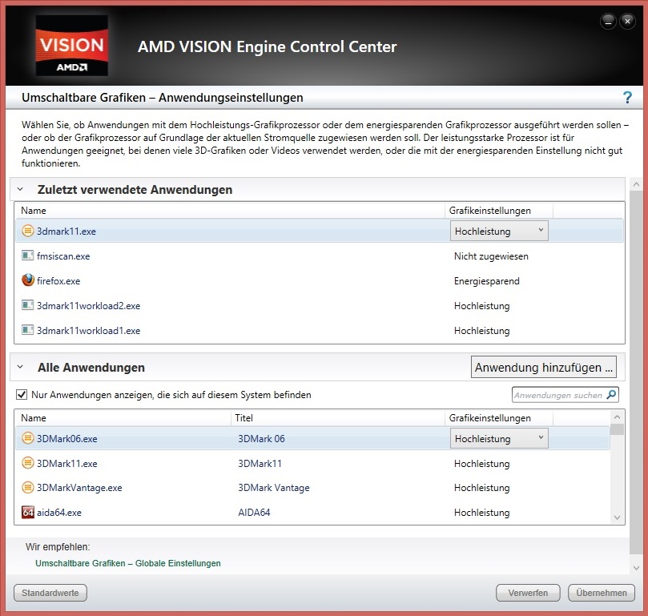The width and height of the screenshot is (648, 616).
Task: Select 3DMark11.exe name in Alle Anwendungen
Action: pos(67,464)
